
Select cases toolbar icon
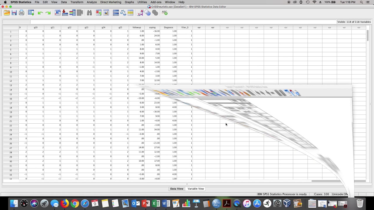click(x=130, y=13)
